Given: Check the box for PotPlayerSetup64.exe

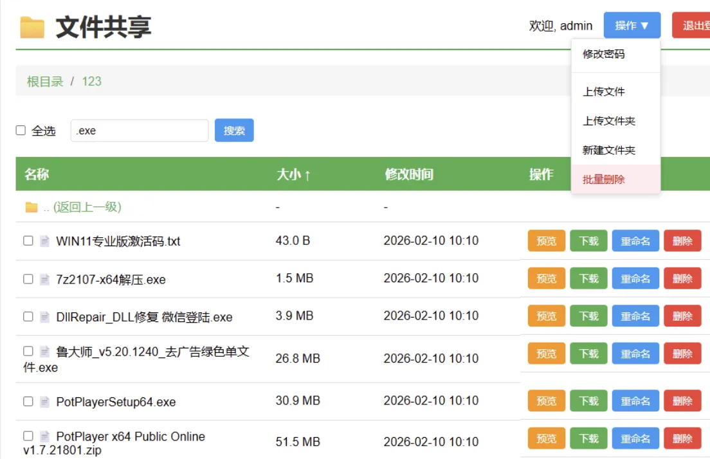Looking at the screenshot, I should tap(27, 400).
